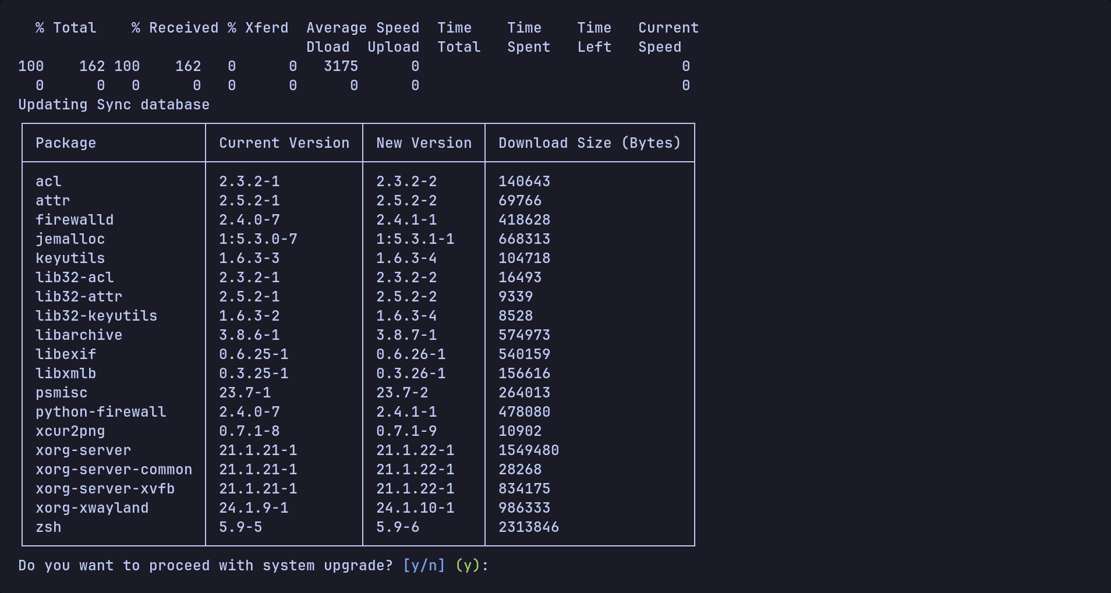Click the acl download size '140643'
This screenshot has height=593, width=1111.
[525, 182]
